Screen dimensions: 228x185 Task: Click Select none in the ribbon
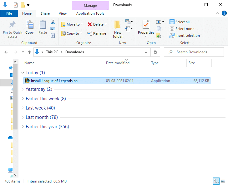(182, 29)
